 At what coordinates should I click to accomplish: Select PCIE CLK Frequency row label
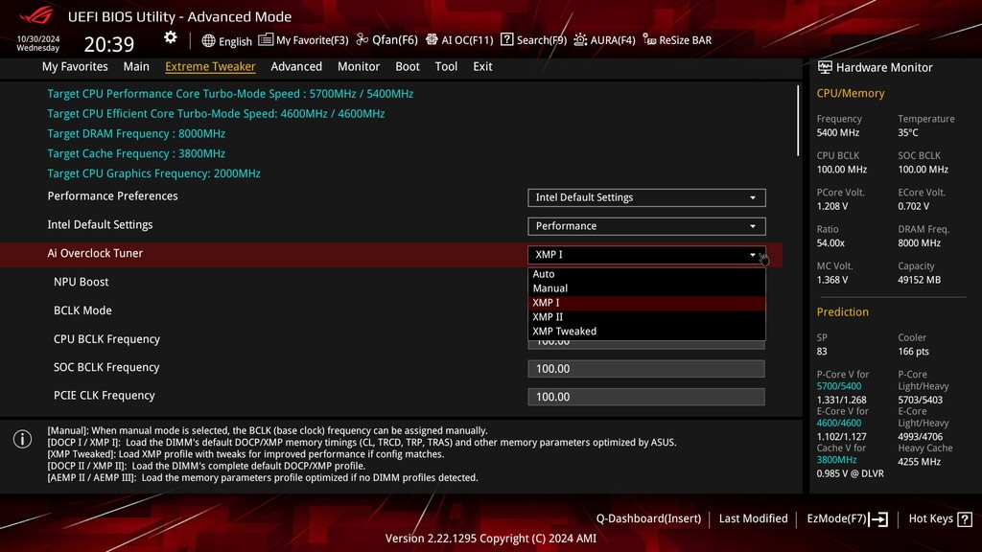pyautogui.click(x=104, y=396)
